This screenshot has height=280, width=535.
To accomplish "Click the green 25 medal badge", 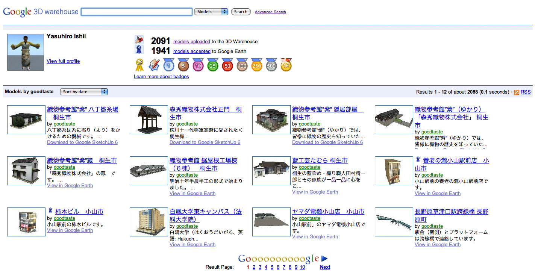I will [212, 65].
